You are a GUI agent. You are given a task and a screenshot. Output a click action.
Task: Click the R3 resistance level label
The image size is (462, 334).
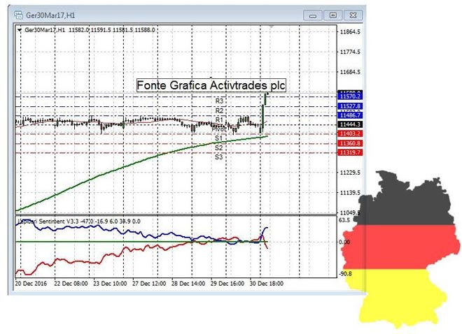point(219,101)
